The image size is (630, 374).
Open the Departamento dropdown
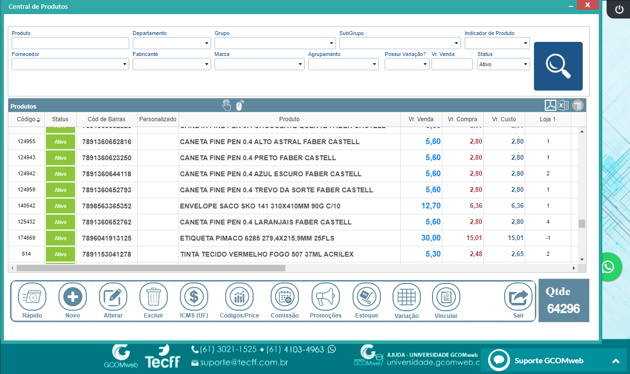coord(172,43)
